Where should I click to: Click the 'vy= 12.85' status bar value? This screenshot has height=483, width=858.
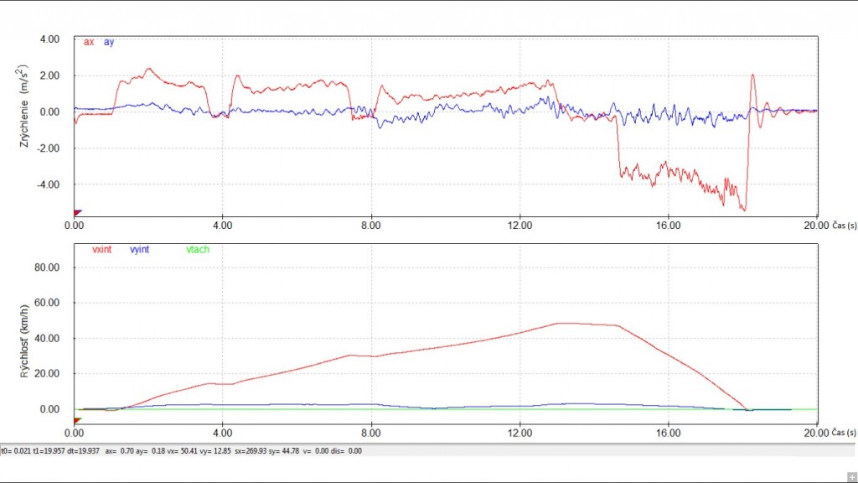pos(217,451)
